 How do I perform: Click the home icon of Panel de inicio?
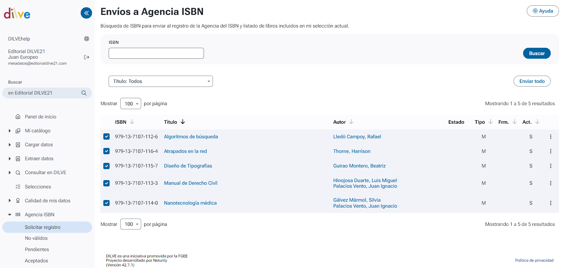click(18, 117)
